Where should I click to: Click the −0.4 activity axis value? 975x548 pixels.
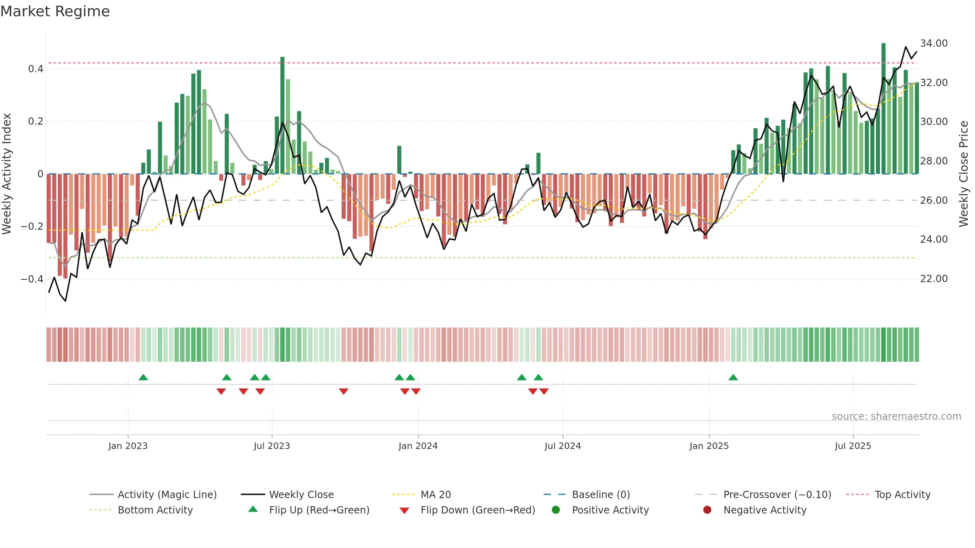coord(32,279)
